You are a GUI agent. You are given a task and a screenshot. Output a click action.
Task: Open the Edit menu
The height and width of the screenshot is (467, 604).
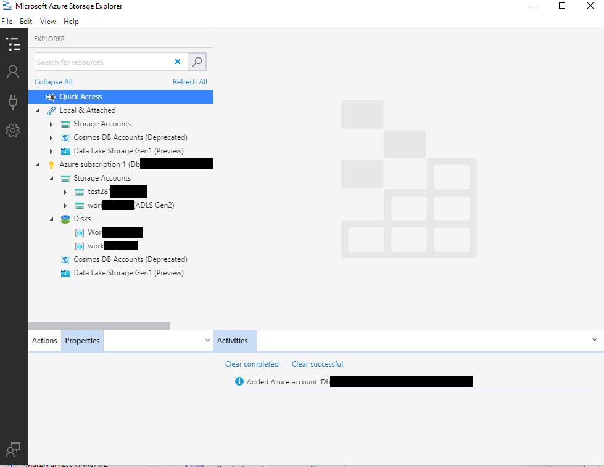26,22
